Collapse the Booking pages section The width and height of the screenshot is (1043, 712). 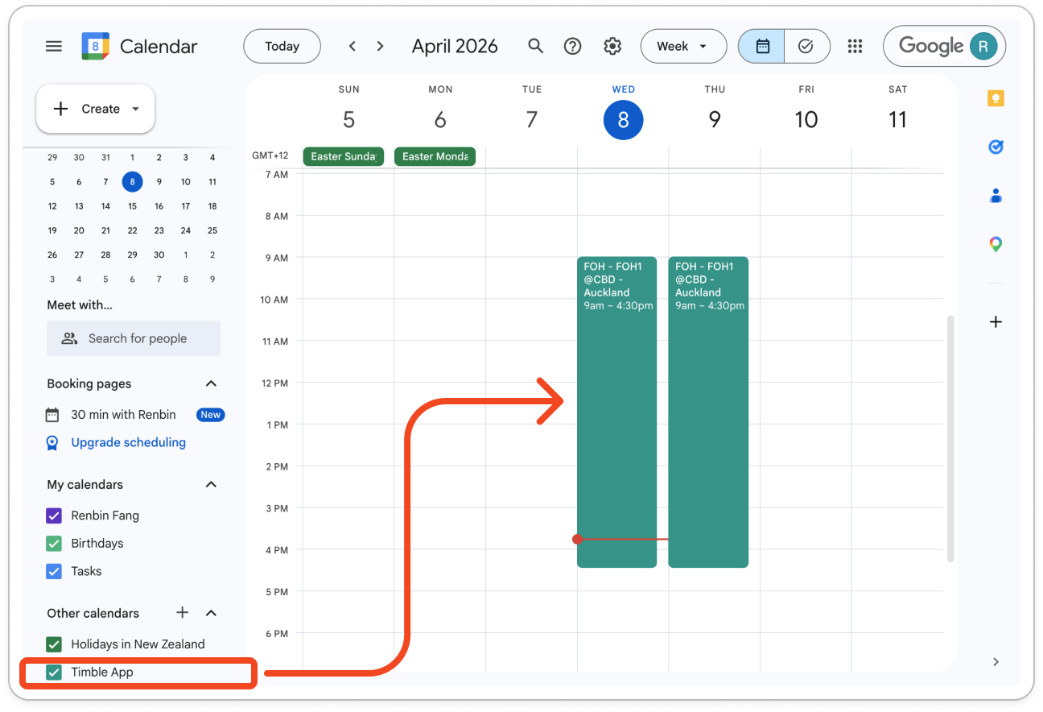[211, 383]
